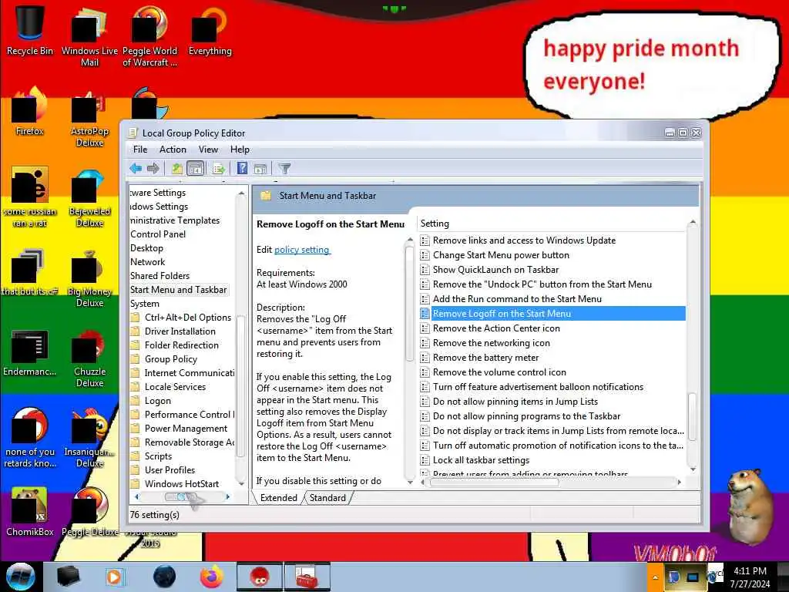Click the Up one level toolbar icon
The width and height of the screenshot is (789, 592).
tap(176, 169)
